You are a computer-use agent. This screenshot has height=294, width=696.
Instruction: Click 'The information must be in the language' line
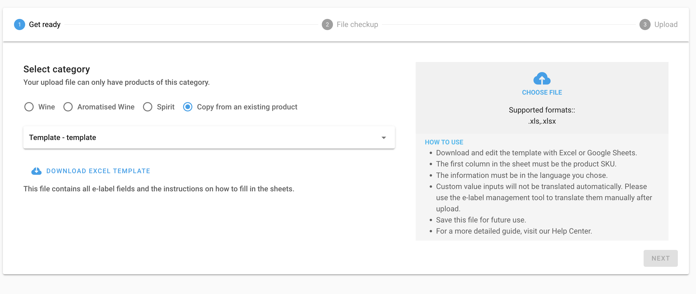[x=522, y=175]
